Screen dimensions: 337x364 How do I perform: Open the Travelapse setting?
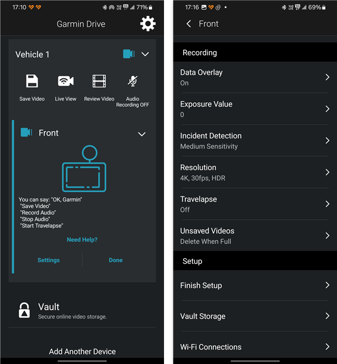255,204
